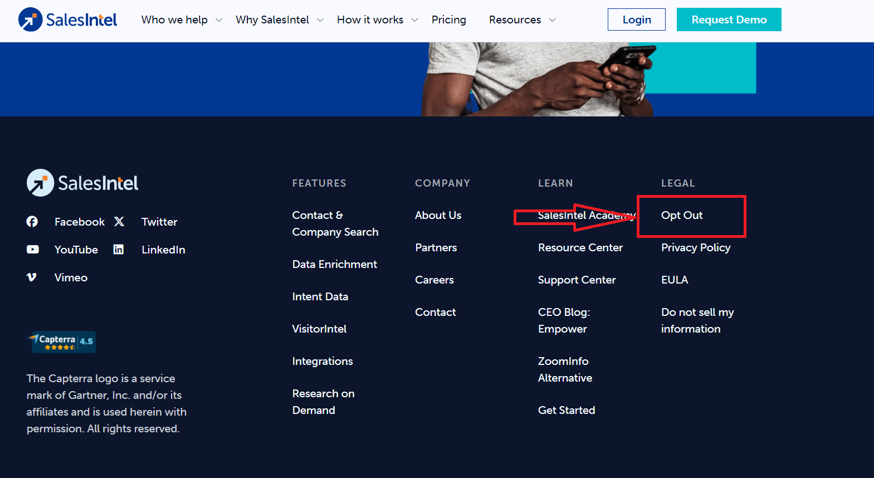
Task: Click the LEARN column heading
Action: coord(555,183)
